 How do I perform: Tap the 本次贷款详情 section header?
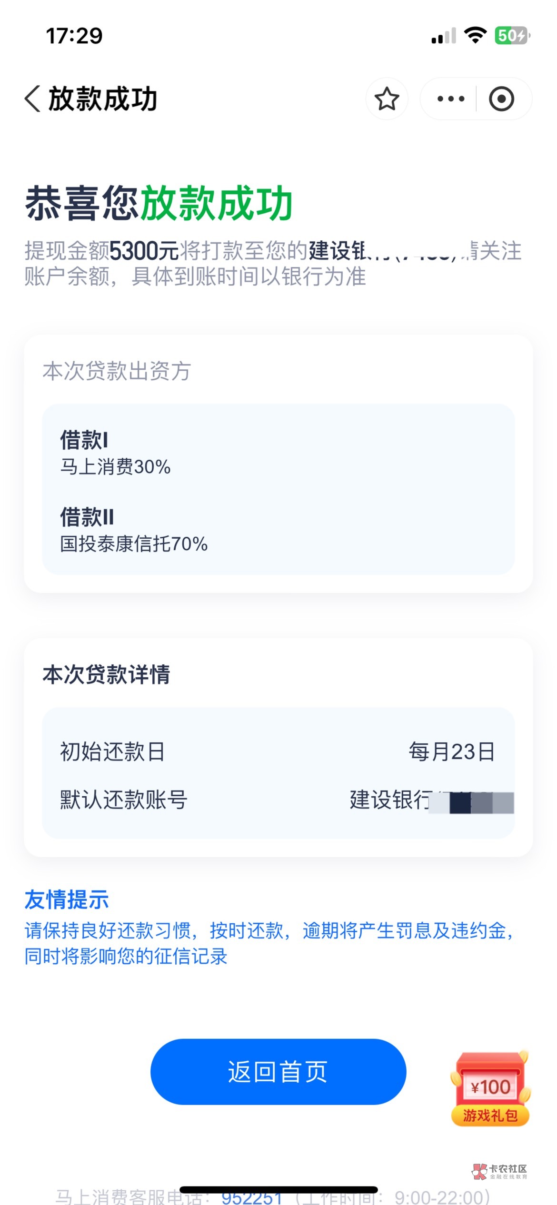(x=106, y=675)
